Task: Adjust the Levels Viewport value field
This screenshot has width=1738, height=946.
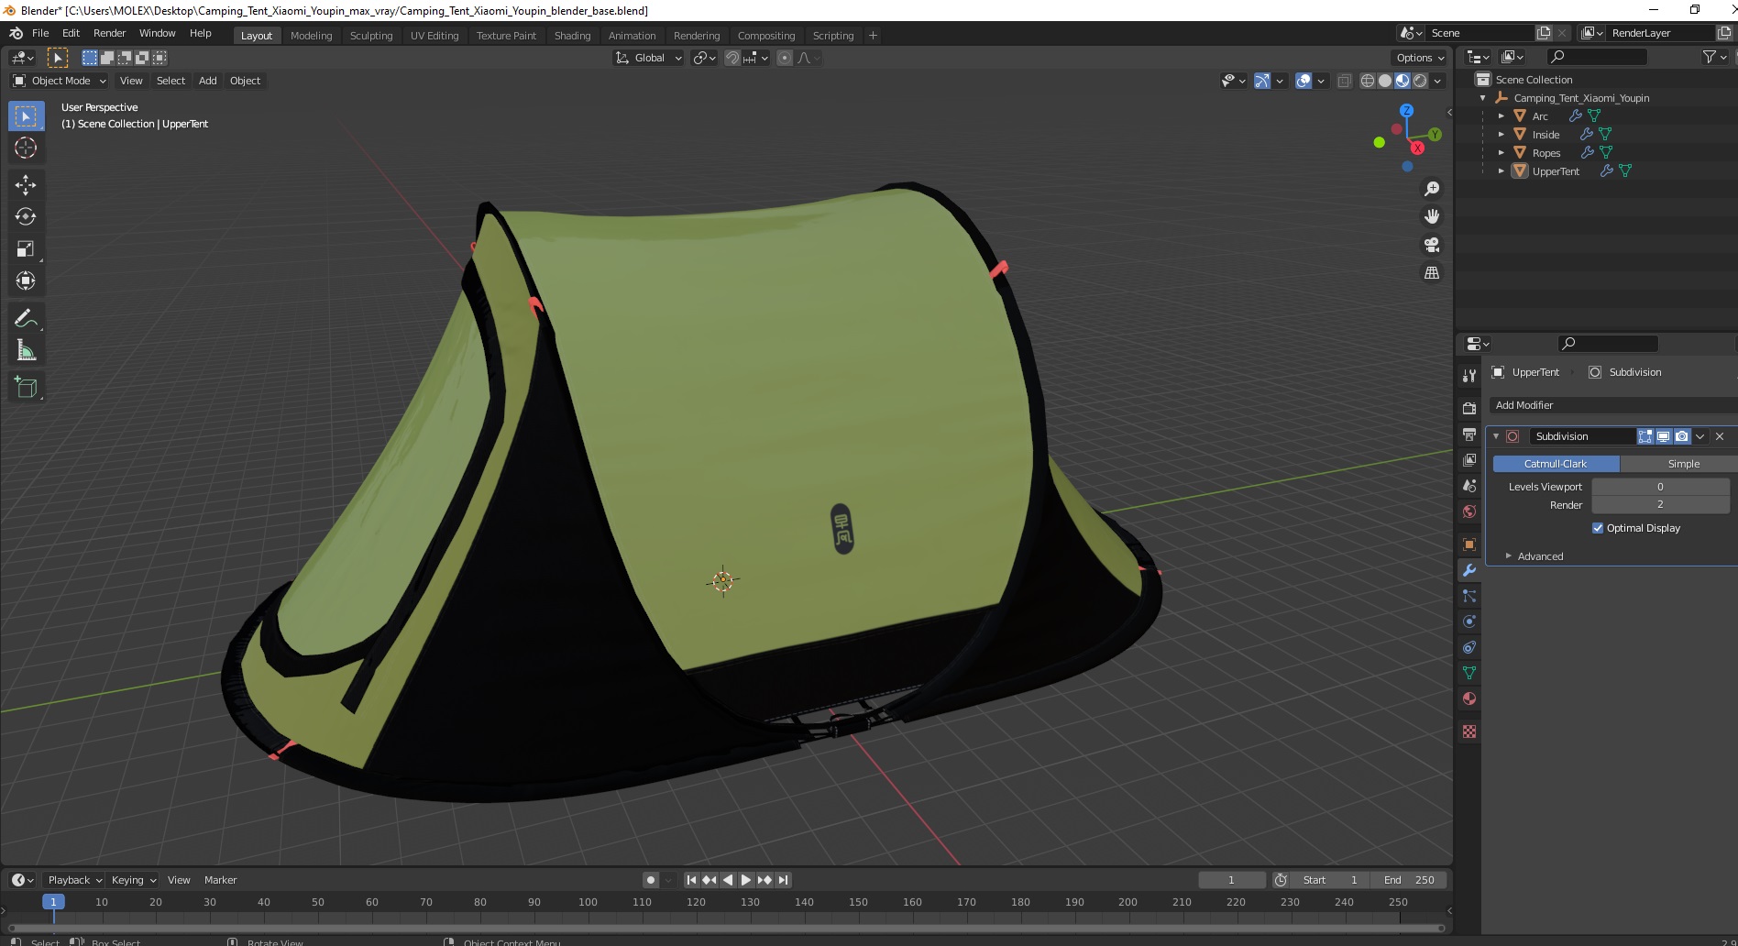Action: tap(1660, 487)
